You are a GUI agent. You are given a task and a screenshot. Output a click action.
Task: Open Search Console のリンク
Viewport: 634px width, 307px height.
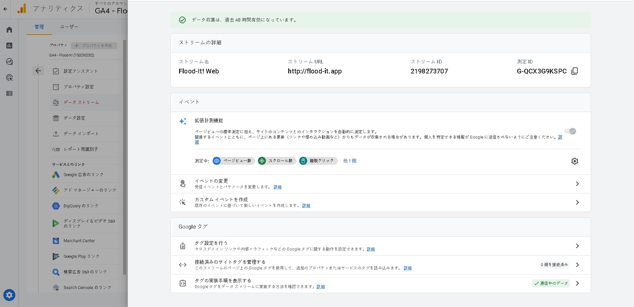(x=86, y=287)
